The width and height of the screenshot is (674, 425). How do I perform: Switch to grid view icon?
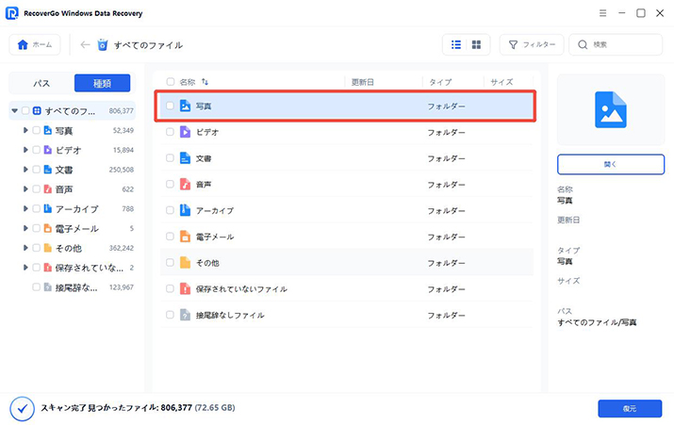pos(476,44)
